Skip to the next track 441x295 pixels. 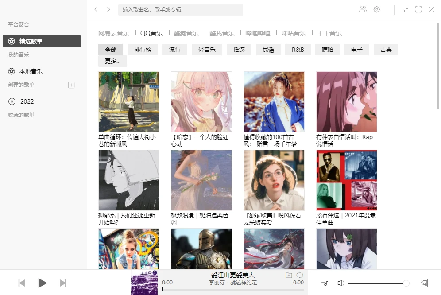click(63, 283)
